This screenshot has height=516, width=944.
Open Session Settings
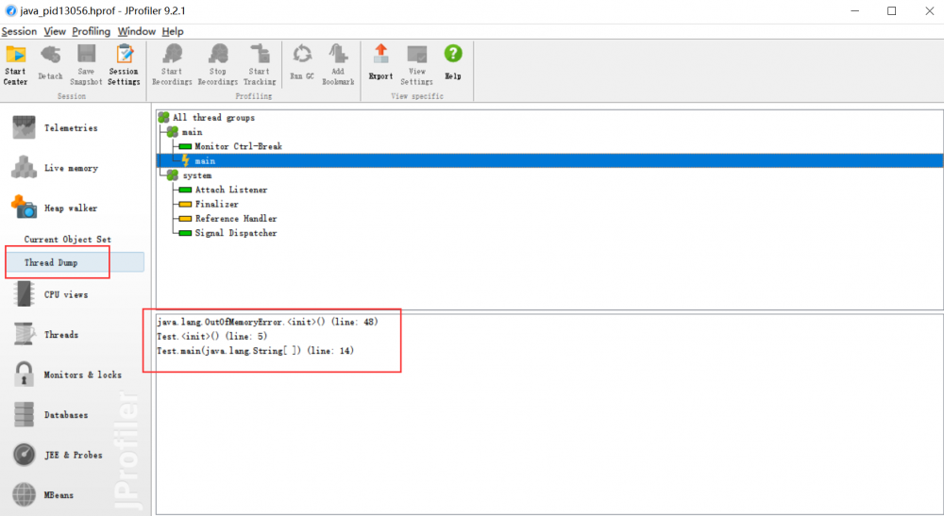point(124,65)
